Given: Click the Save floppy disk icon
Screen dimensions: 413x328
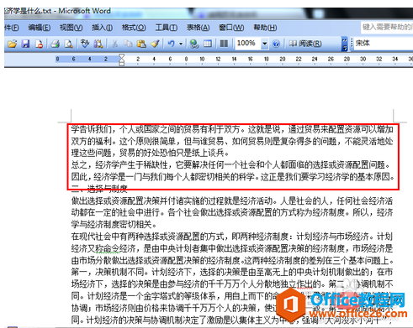Looking at the screenshot, I should coord(26,44).
